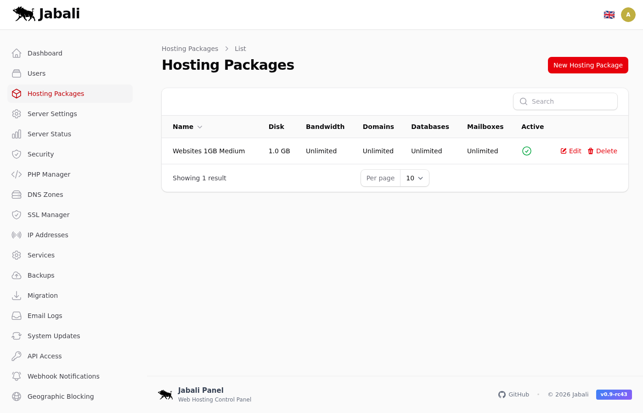
Task: Open the language selector flag icon
Action: 609,15
